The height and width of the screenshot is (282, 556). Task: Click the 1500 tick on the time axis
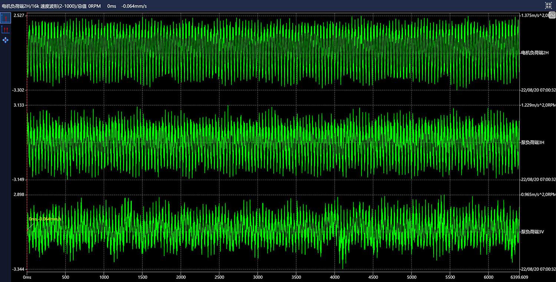142,277
